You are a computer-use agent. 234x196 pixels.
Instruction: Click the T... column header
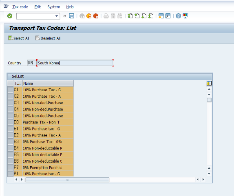pos(18,84)
